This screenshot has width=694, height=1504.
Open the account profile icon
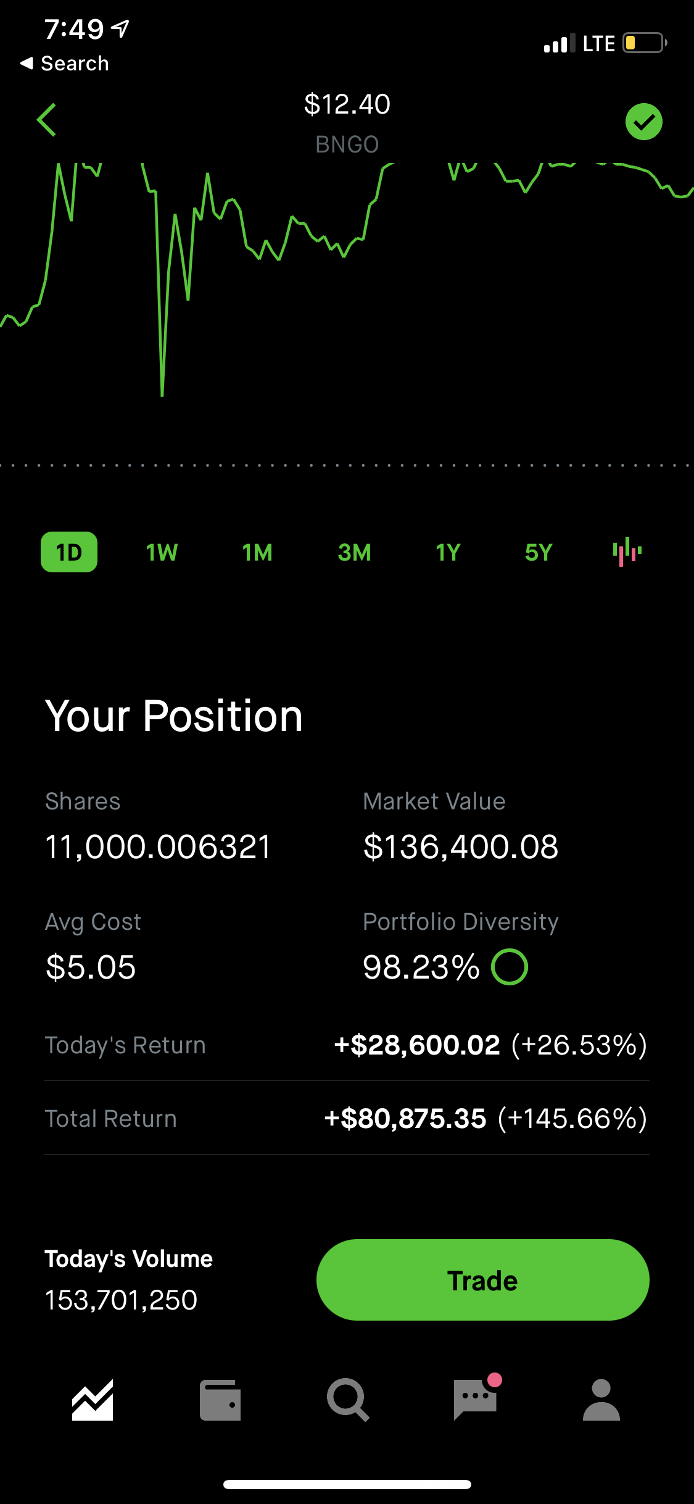[x=601, y=1400]
